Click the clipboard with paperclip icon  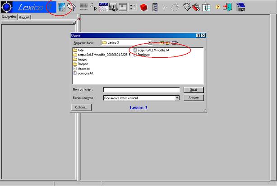pos(206,7)
